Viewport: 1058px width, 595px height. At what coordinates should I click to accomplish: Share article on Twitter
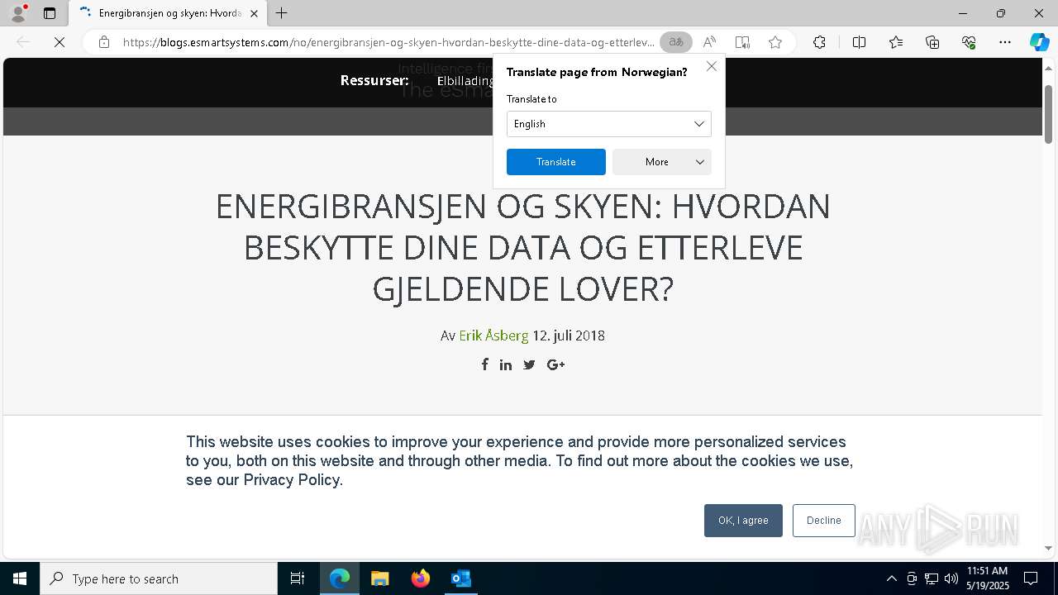click(529, 364)
